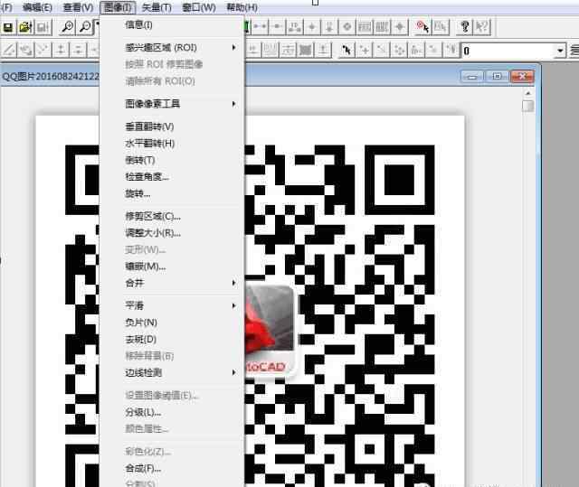Choose 检查角度... menu item
The width and height of the screenshot is (579, 487).
[171, 176]
